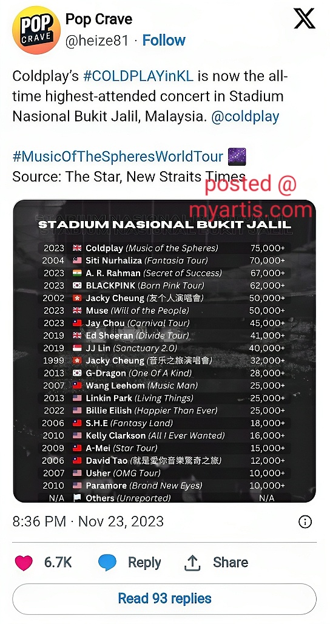
Task: Click the @heize81 handle
Action: click(96, 41)
